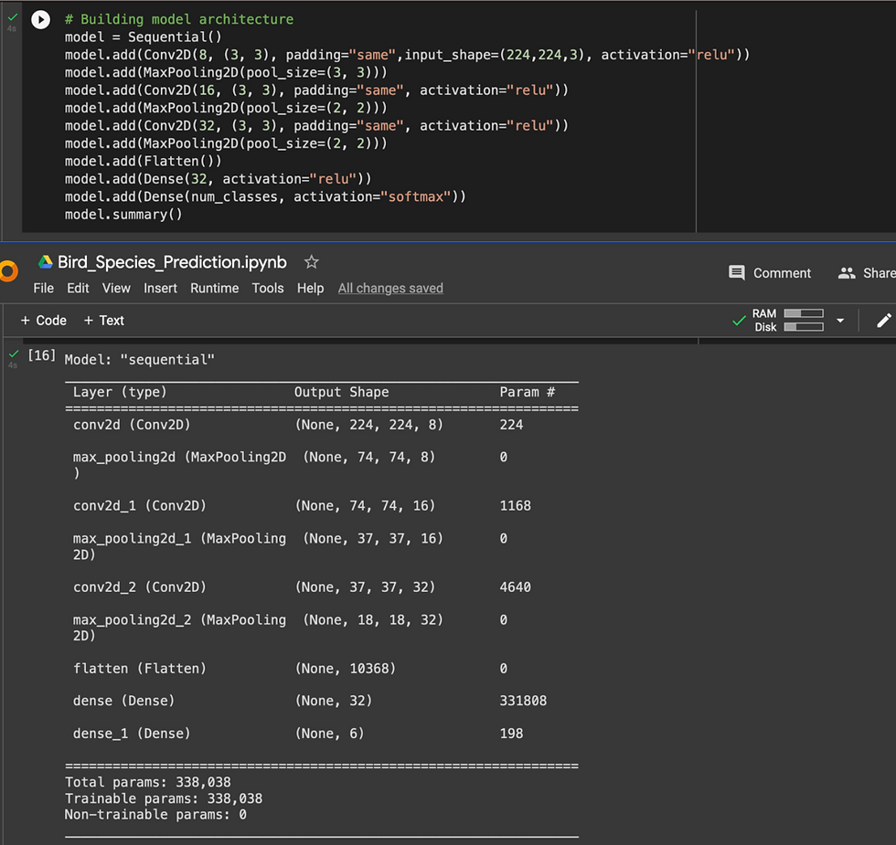Click the 'Layer (type)' column header
The width and height of the screenshot is (896, 845).
point(120,392)
